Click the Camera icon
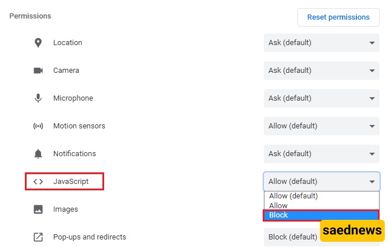 [38, 71]
